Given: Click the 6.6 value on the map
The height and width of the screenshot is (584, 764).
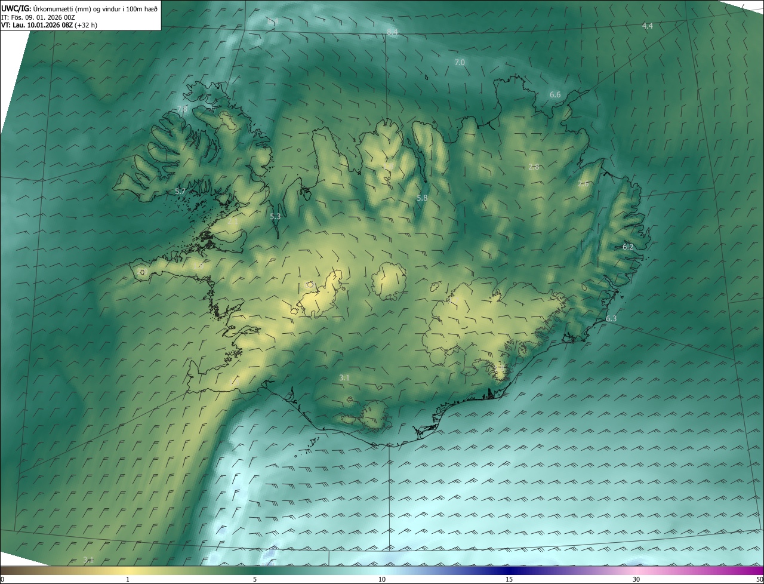Looking at the screenshot, I should coord(555,95).
